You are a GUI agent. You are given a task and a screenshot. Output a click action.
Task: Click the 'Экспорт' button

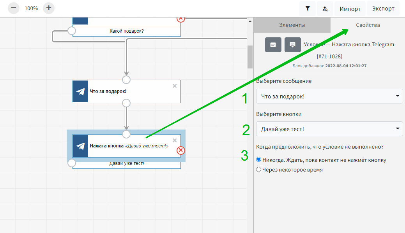[x=383, y=9]
